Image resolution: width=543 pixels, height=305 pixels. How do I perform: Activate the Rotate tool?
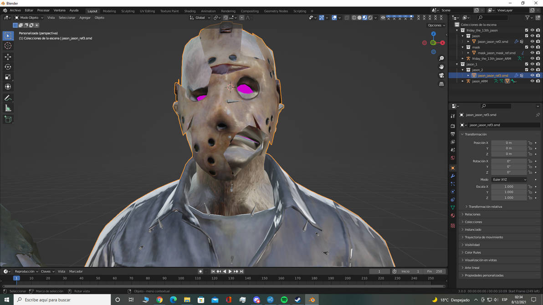coord(8,67)
